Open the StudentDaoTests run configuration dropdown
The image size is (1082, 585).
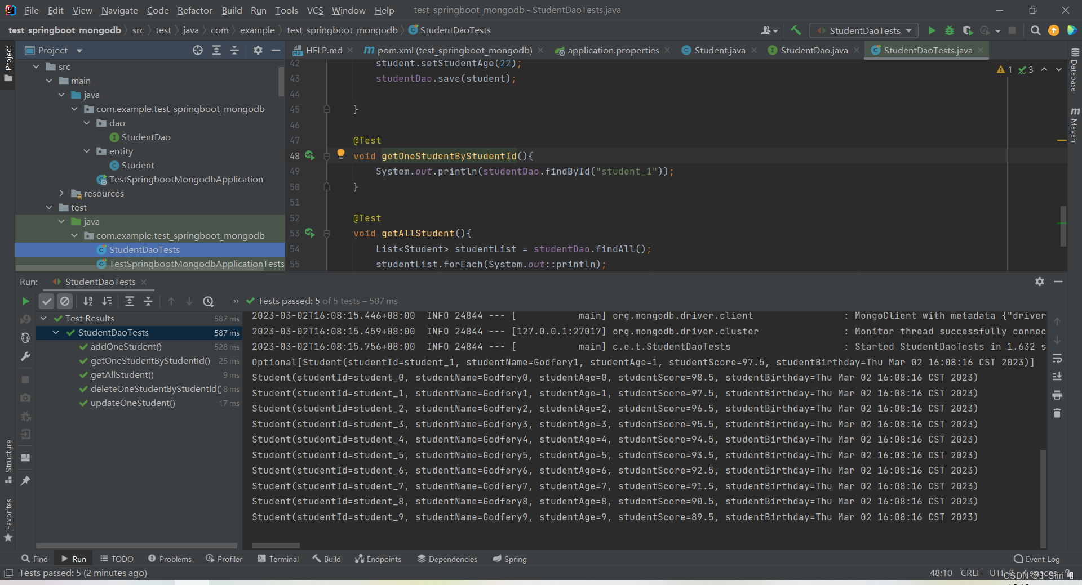tap(908, 30)
